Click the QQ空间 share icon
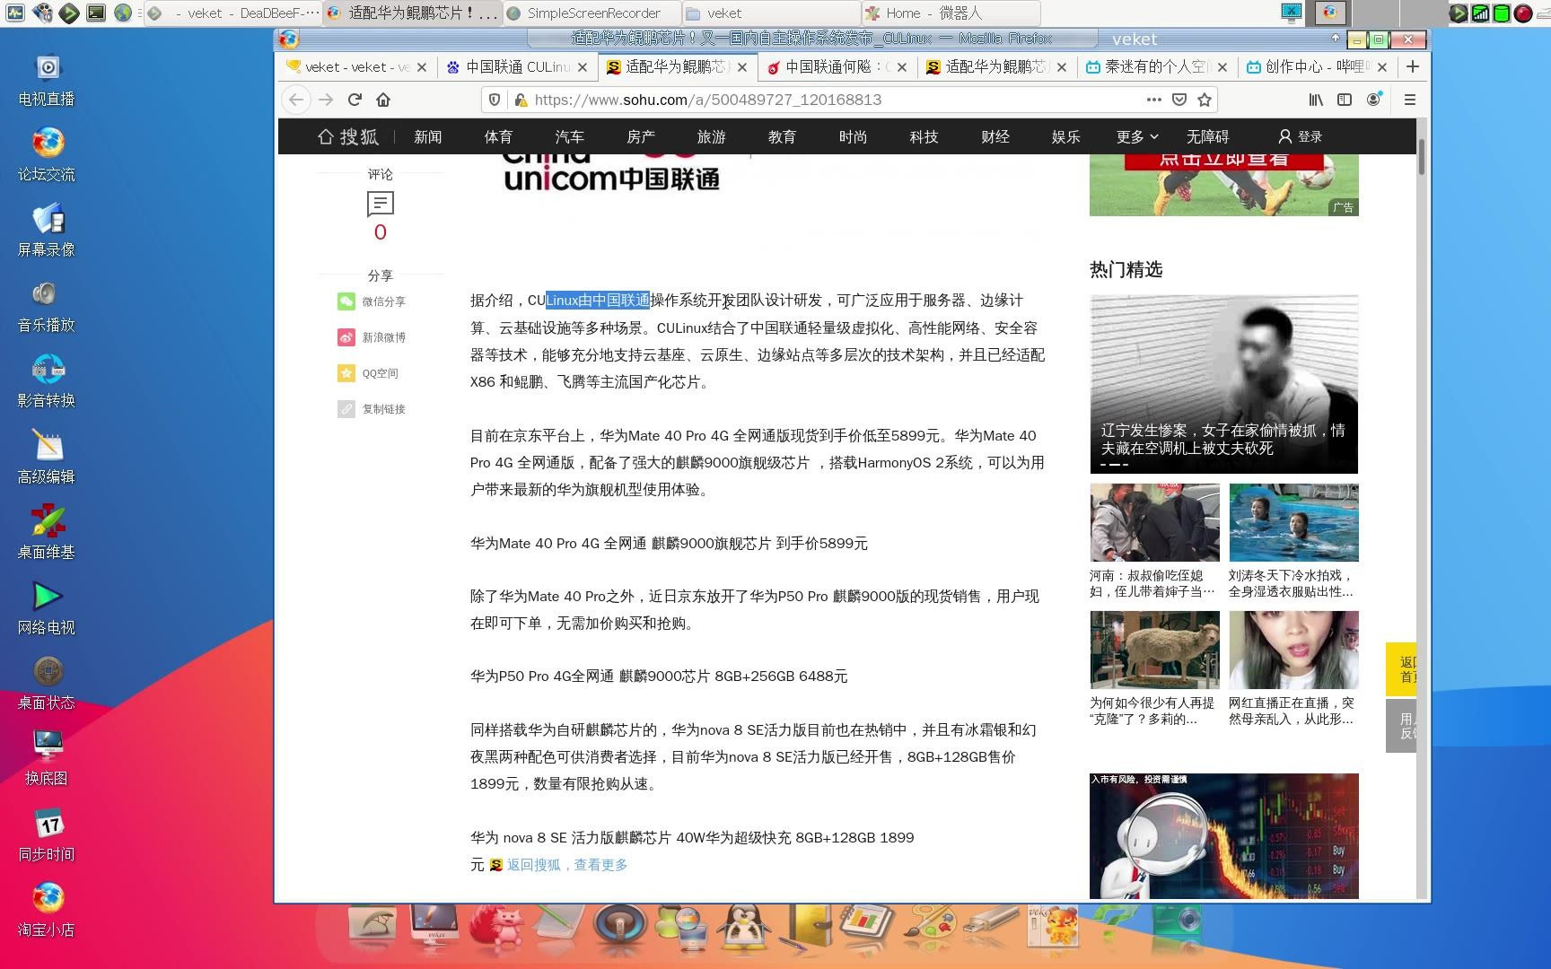This screenshot has width=1551, height=969. coord(346,372)
